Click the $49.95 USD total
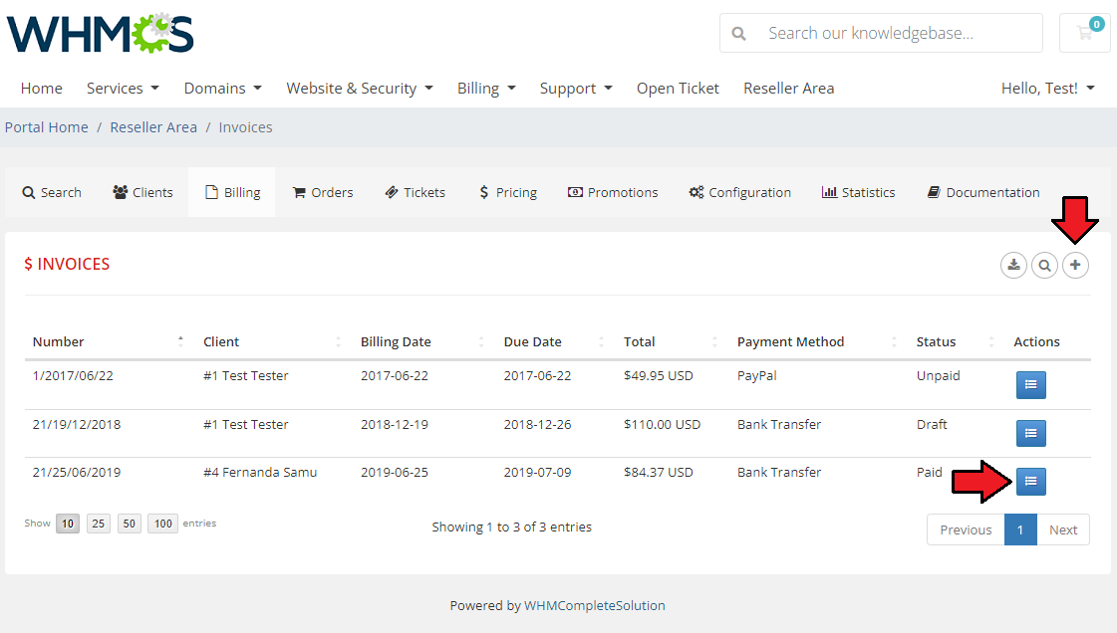The image size is (1117, 633). (659, 375)
